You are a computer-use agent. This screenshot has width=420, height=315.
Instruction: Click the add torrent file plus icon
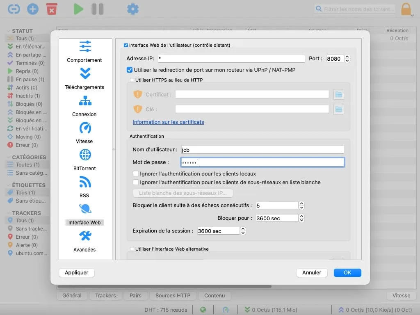point(33,9)
